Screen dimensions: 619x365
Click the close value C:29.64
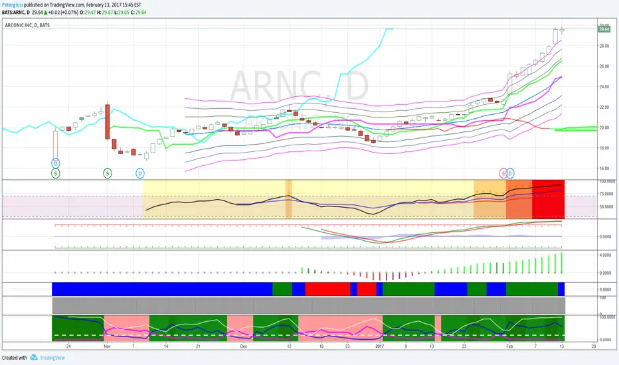[139, 12]
